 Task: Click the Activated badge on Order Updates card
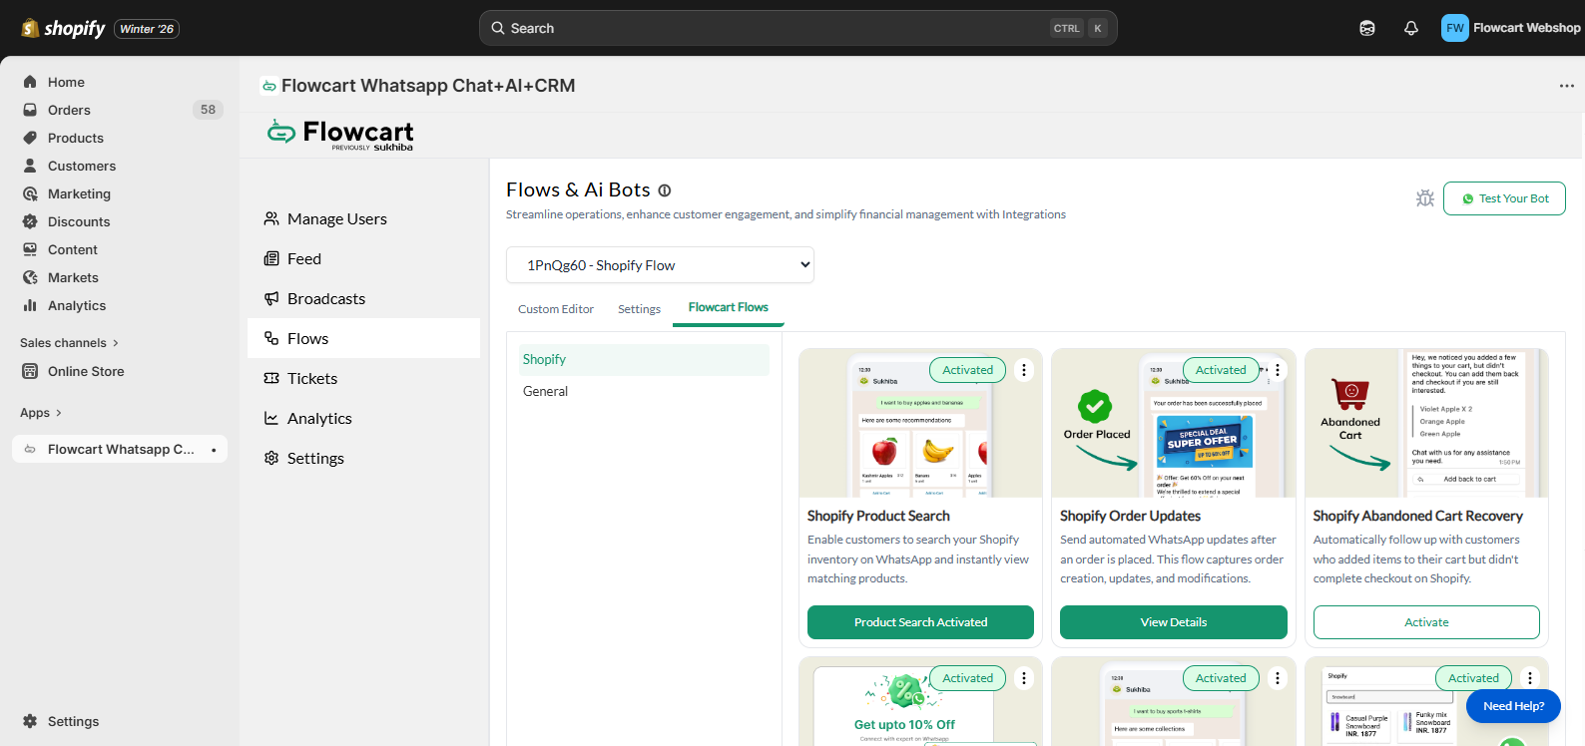[x=1221, y=370]
